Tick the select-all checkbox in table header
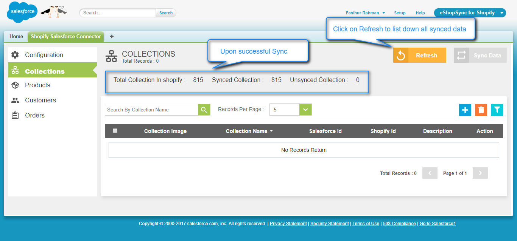This screenshot has width=517, height=241. pyautogui.click(x=115, y=131)
